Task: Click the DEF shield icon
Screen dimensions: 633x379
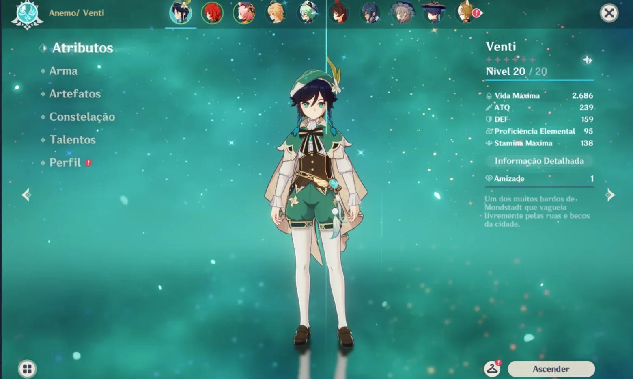Action: [x=489, y=119]
